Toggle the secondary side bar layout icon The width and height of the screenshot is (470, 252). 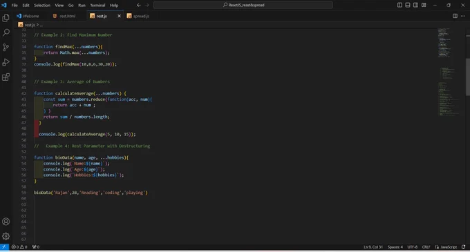[416, 5]
